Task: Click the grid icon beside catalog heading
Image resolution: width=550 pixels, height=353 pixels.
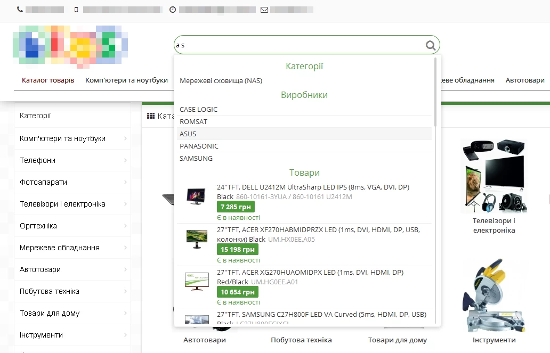Action: pos(151,116)
